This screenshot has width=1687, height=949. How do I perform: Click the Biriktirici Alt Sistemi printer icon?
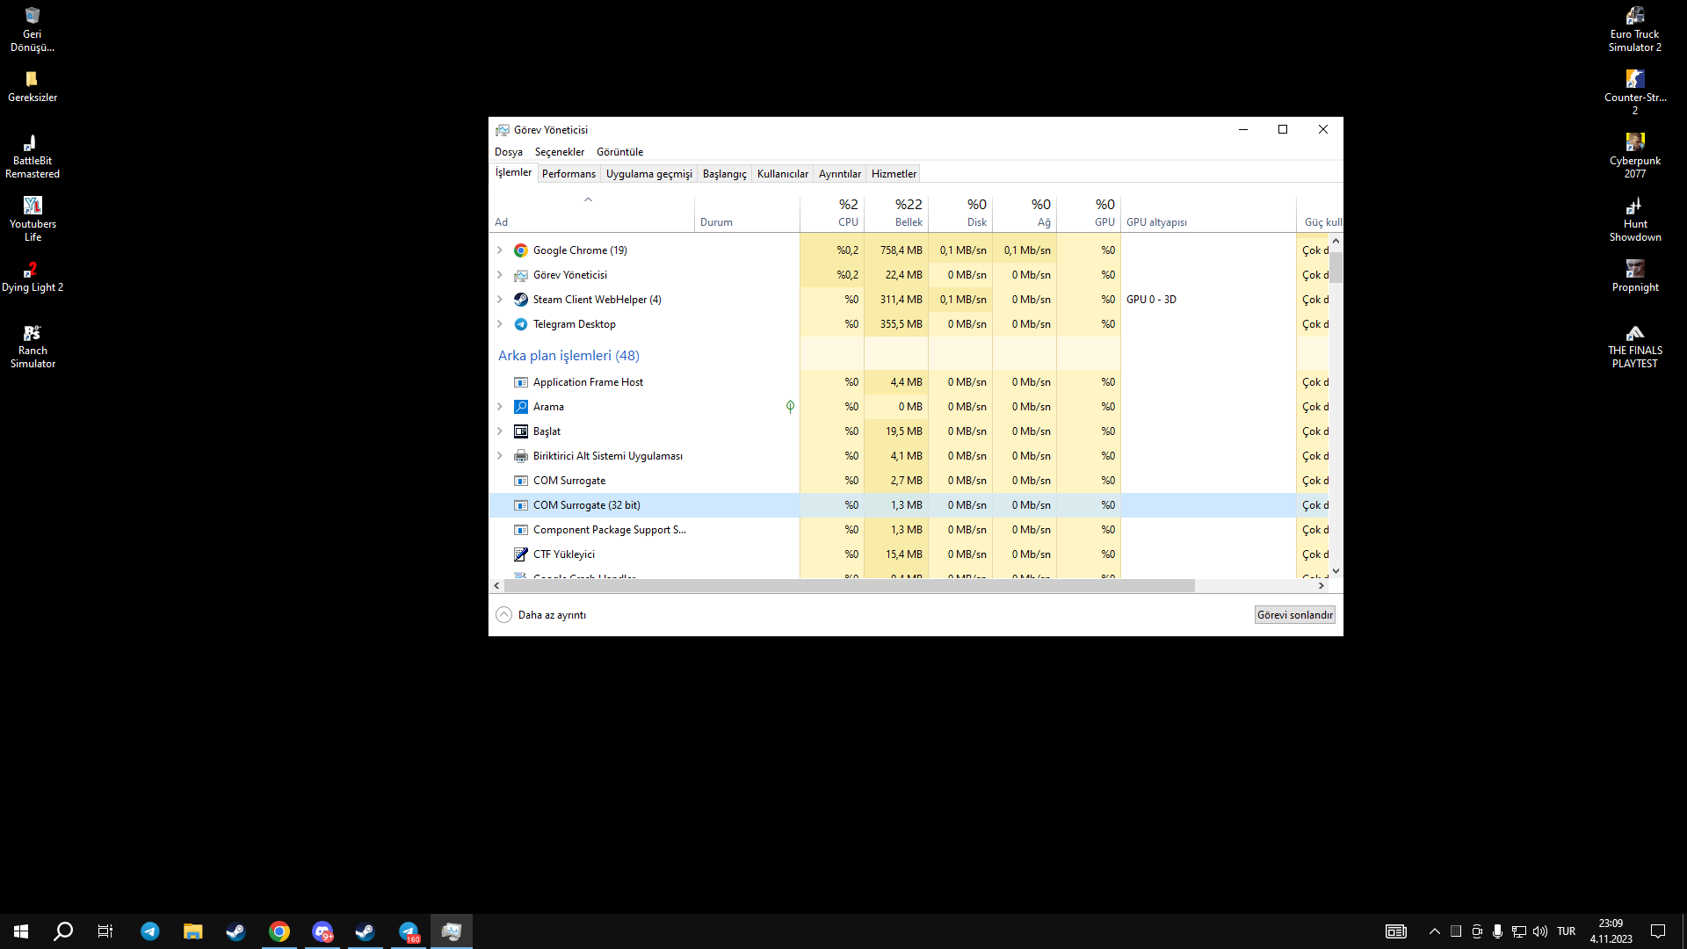click(x=521, y=456)
